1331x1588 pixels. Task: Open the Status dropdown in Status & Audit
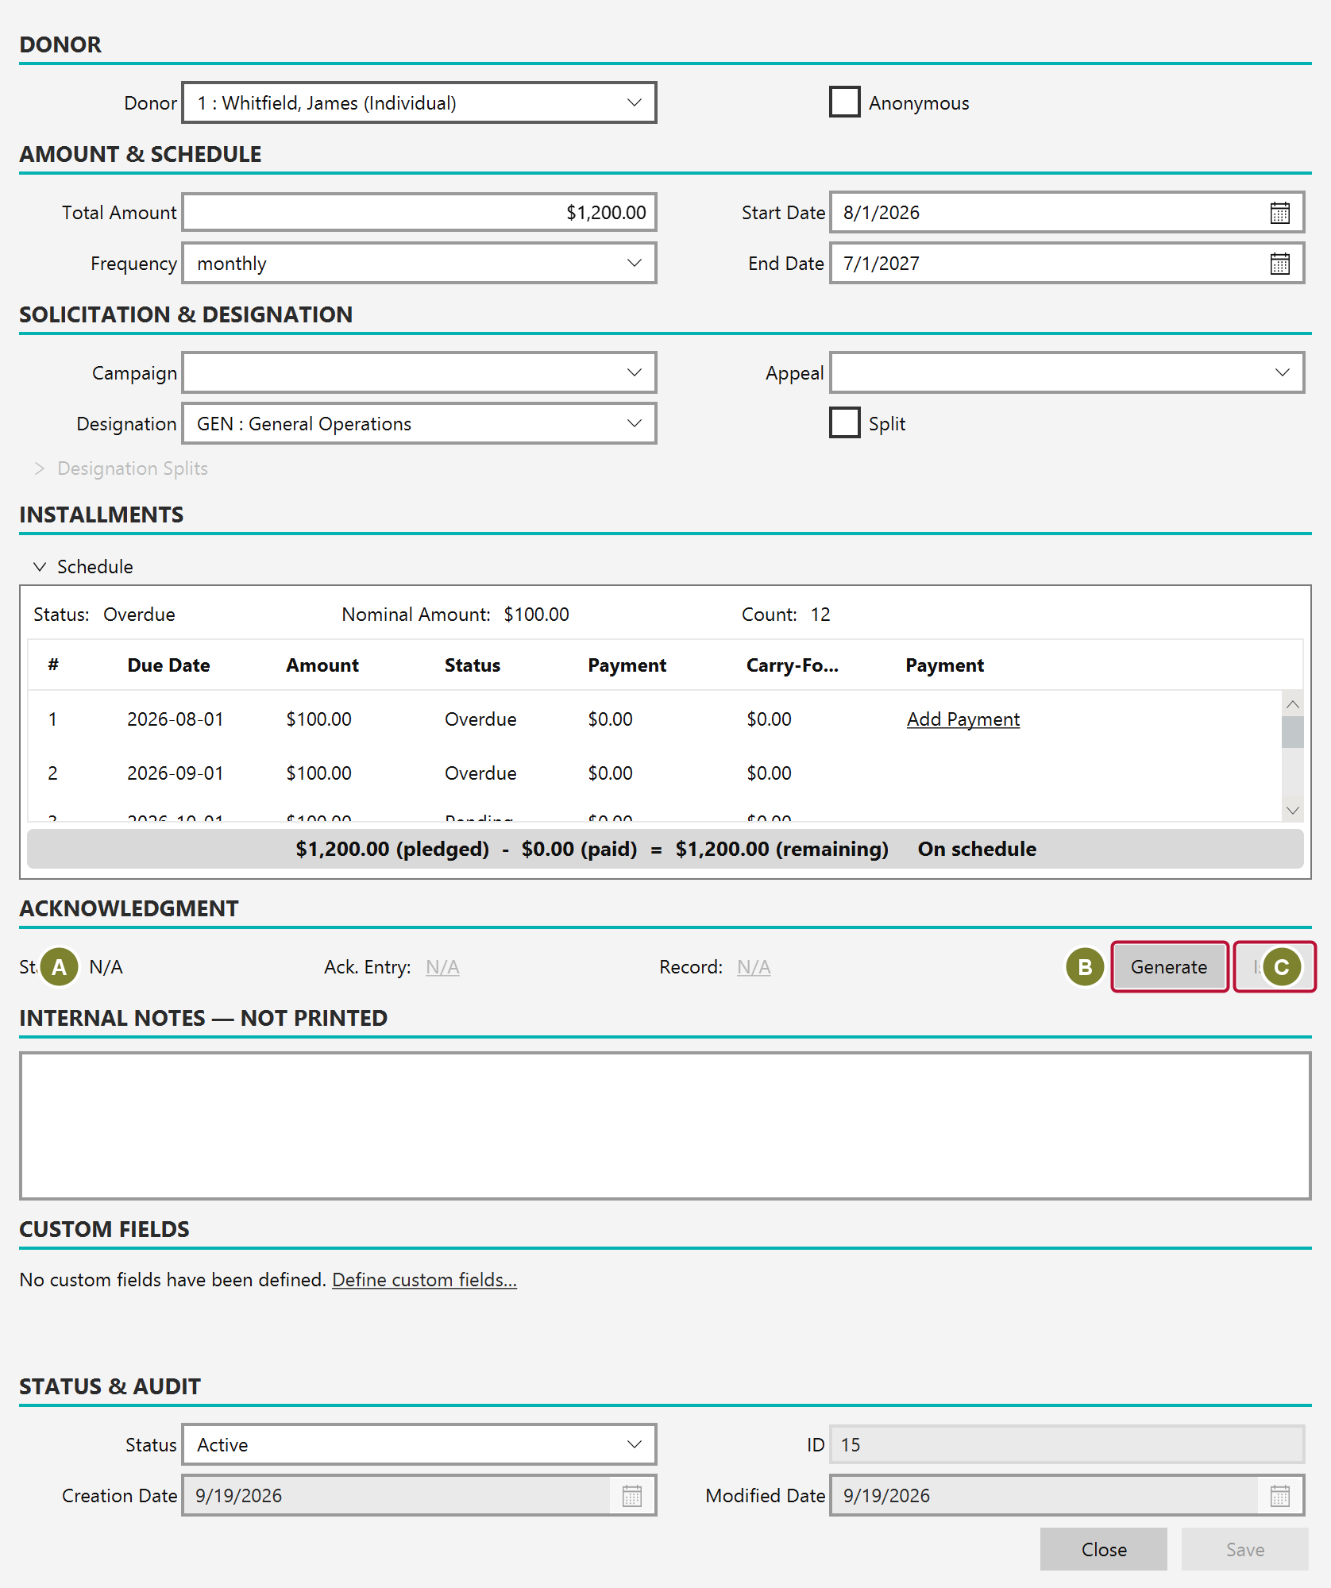point(419,1444)
